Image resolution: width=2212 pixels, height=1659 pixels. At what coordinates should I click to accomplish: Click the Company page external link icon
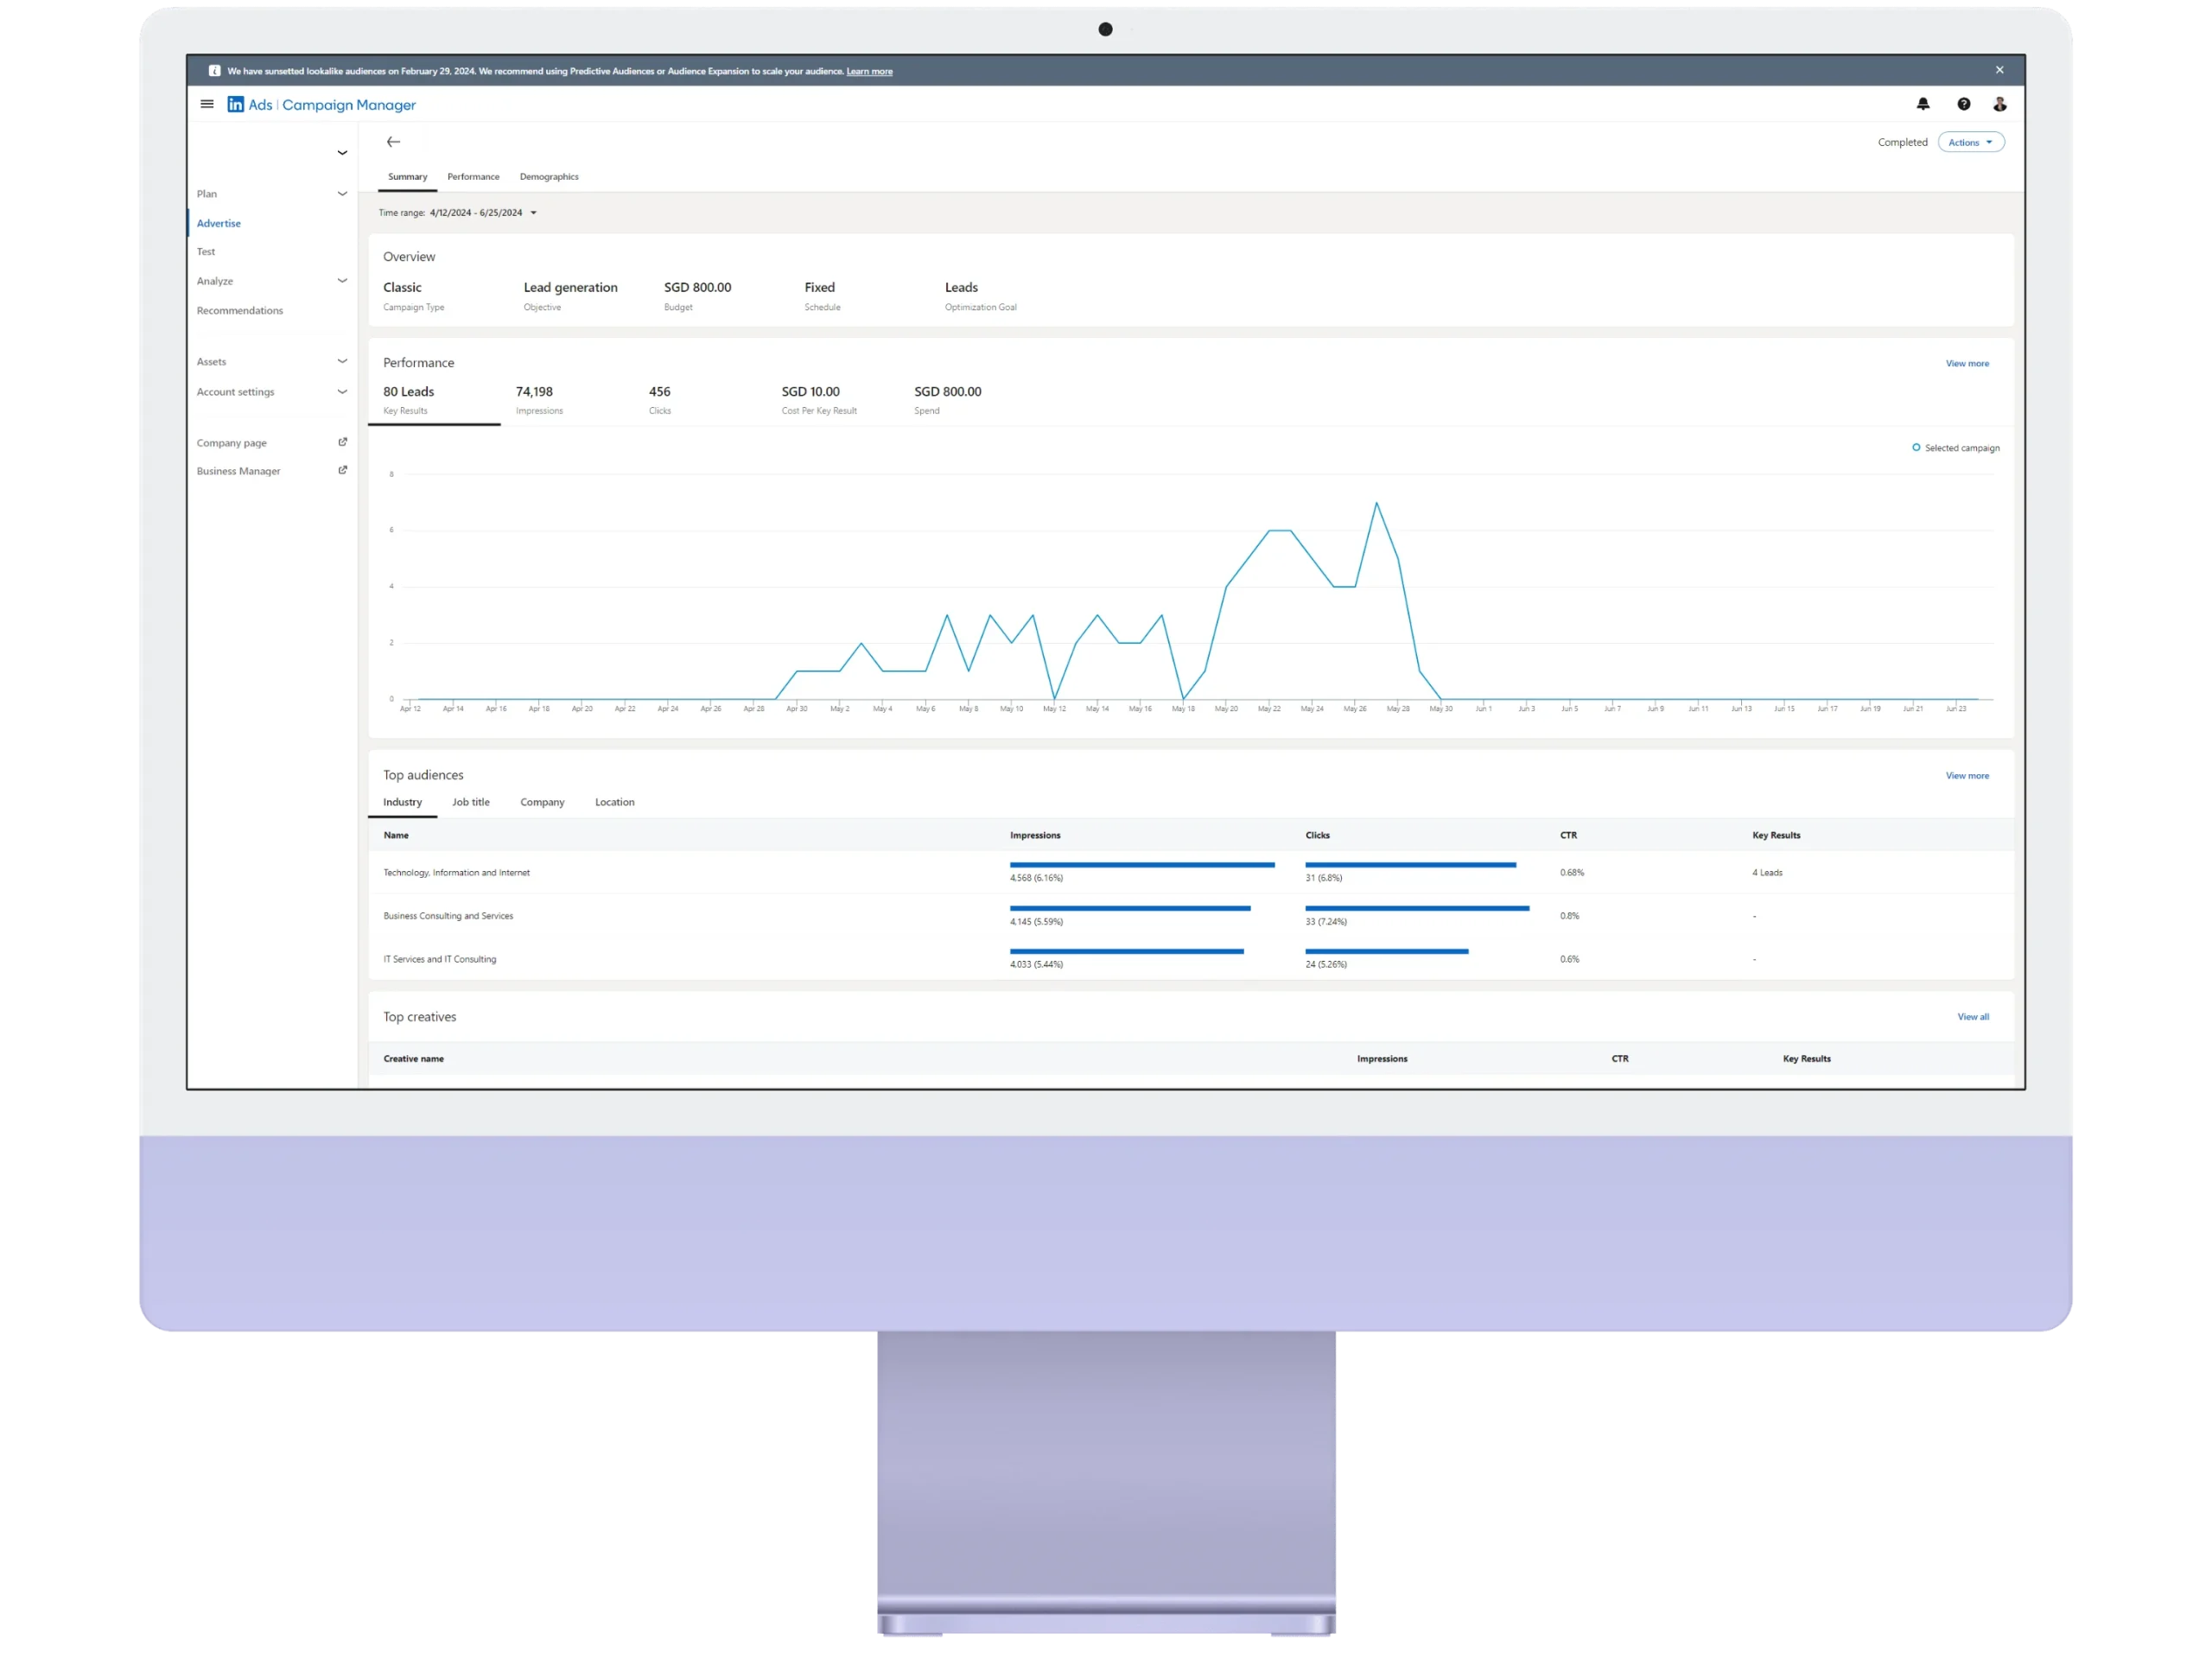343,442
